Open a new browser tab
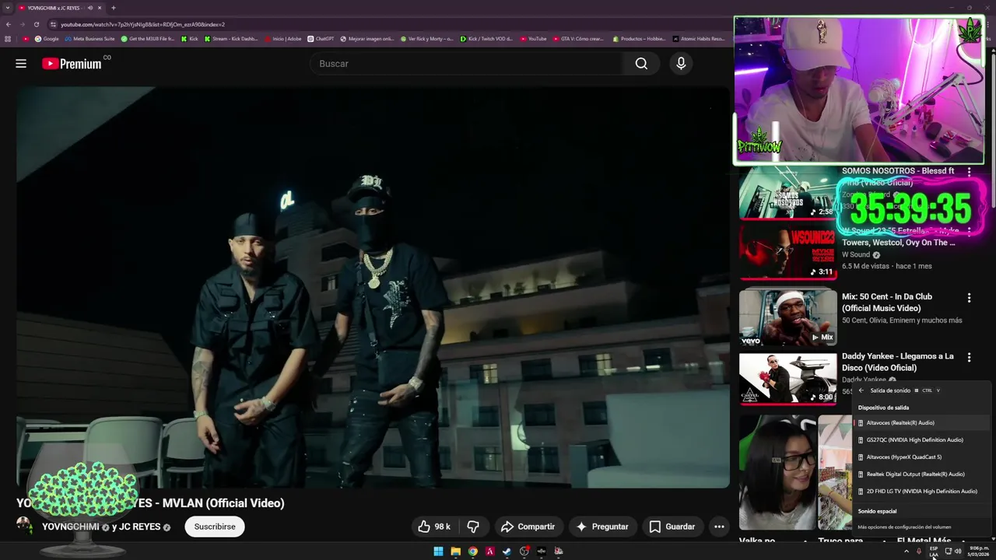The height and width of the screenshot is (560, 996). (x=114, y=8)
